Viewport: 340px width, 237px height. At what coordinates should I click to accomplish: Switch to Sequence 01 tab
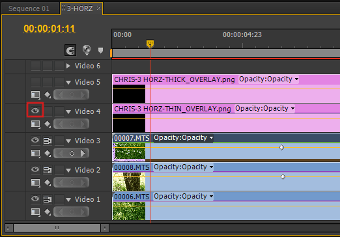coord(29,8)
